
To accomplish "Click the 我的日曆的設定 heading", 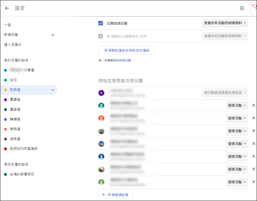I will tap(16, 60).
